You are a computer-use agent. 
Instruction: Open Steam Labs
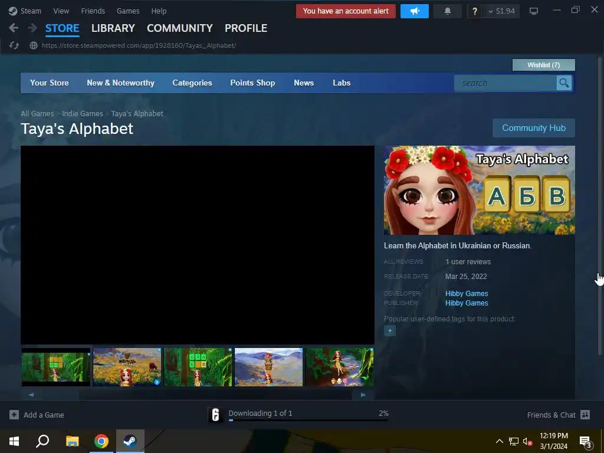click(x=342, y=83)
